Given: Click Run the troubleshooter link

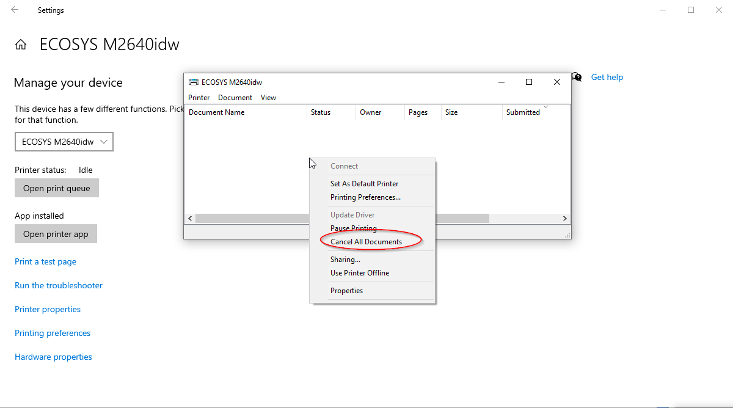Looking at the screenshot, I should [59, 285].
